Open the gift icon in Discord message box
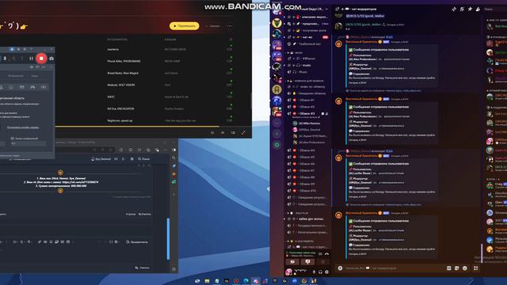The image size is (507, 285). (x=449, y=268)
